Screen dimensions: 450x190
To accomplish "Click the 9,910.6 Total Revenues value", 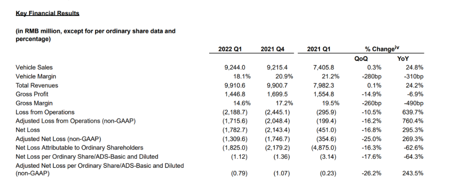I will click(x=235, y=85).
